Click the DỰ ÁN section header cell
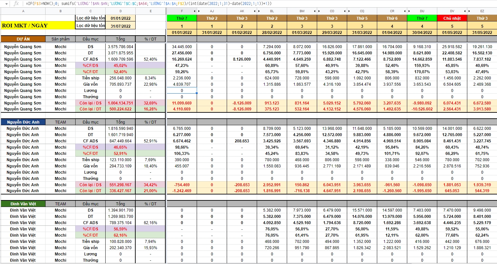The width and height of the screenshot is (497, 264). click(x=23, y=39)
